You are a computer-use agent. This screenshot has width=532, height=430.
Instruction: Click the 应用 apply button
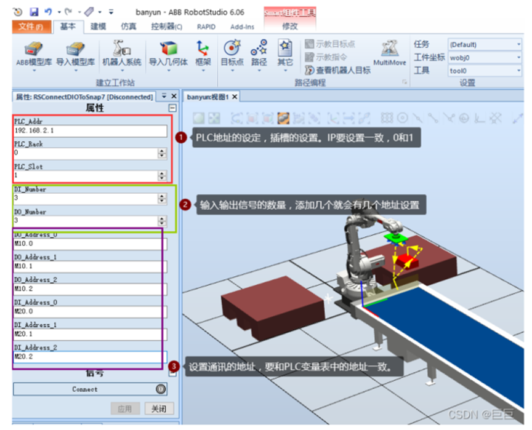click(x=125, y=408)
